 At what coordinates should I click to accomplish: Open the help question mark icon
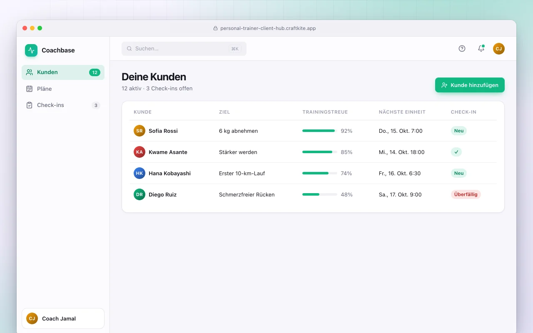(462, 49)
